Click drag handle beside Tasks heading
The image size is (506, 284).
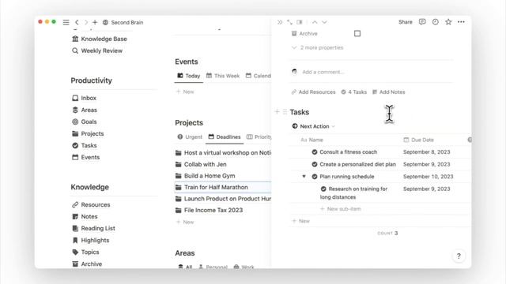[285, 112]
